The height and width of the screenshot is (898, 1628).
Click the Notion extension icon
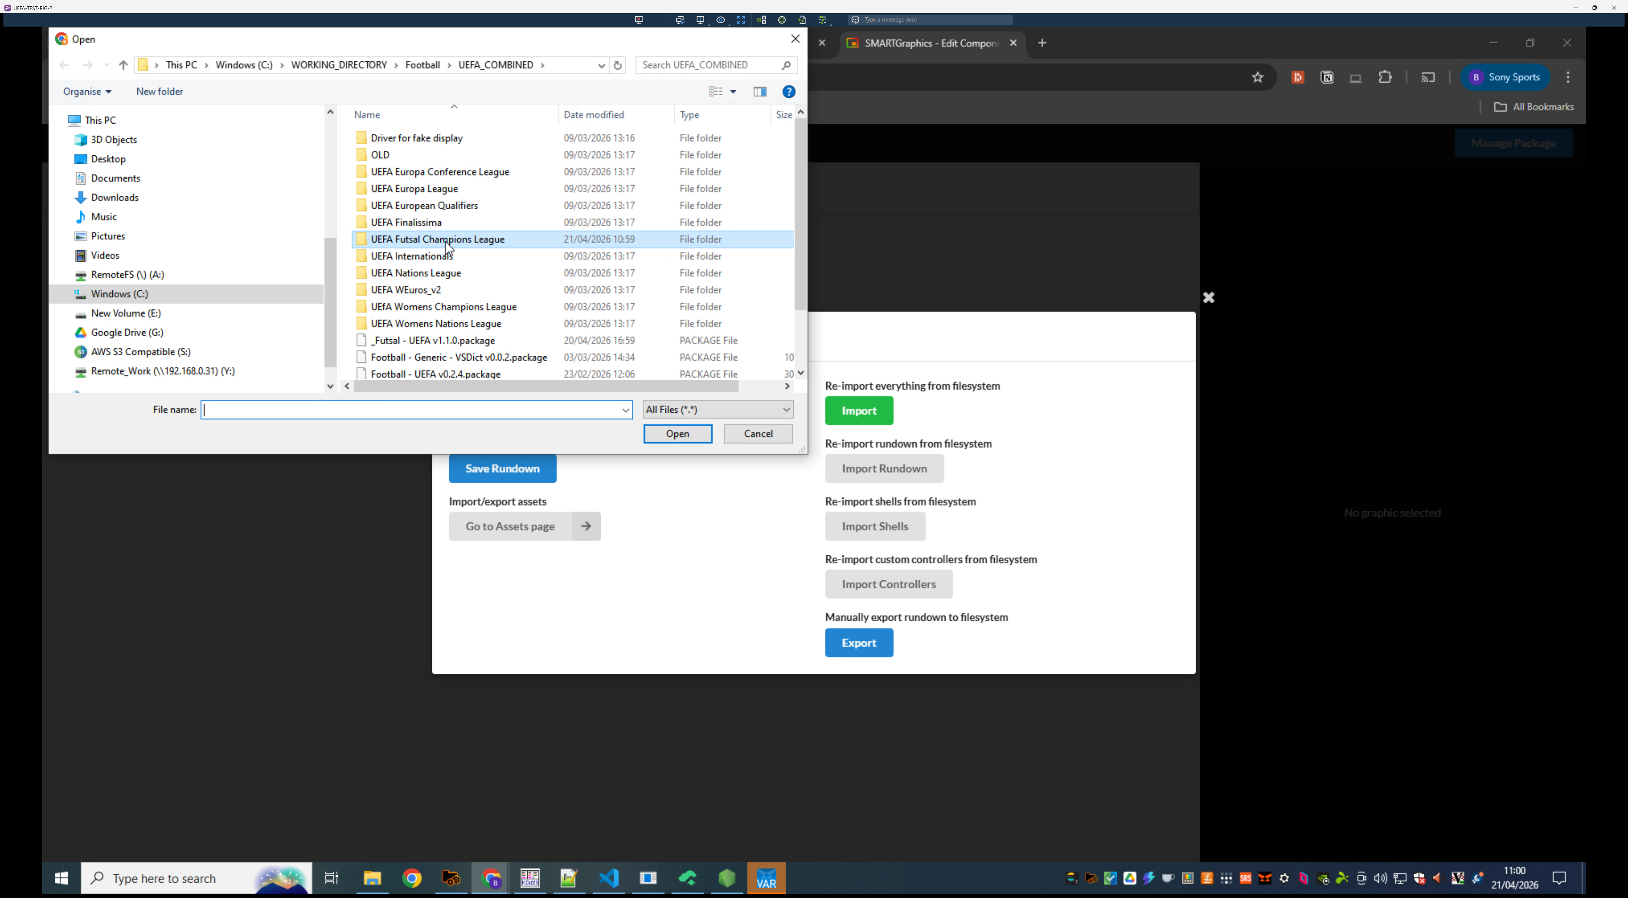[1327, 77]
